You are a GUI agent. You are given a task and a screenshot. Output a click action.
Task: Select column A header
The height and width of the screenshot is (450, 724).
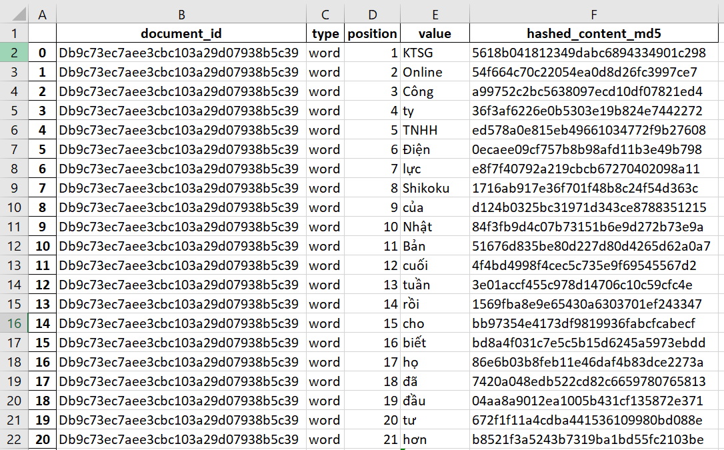click(43, 14)
